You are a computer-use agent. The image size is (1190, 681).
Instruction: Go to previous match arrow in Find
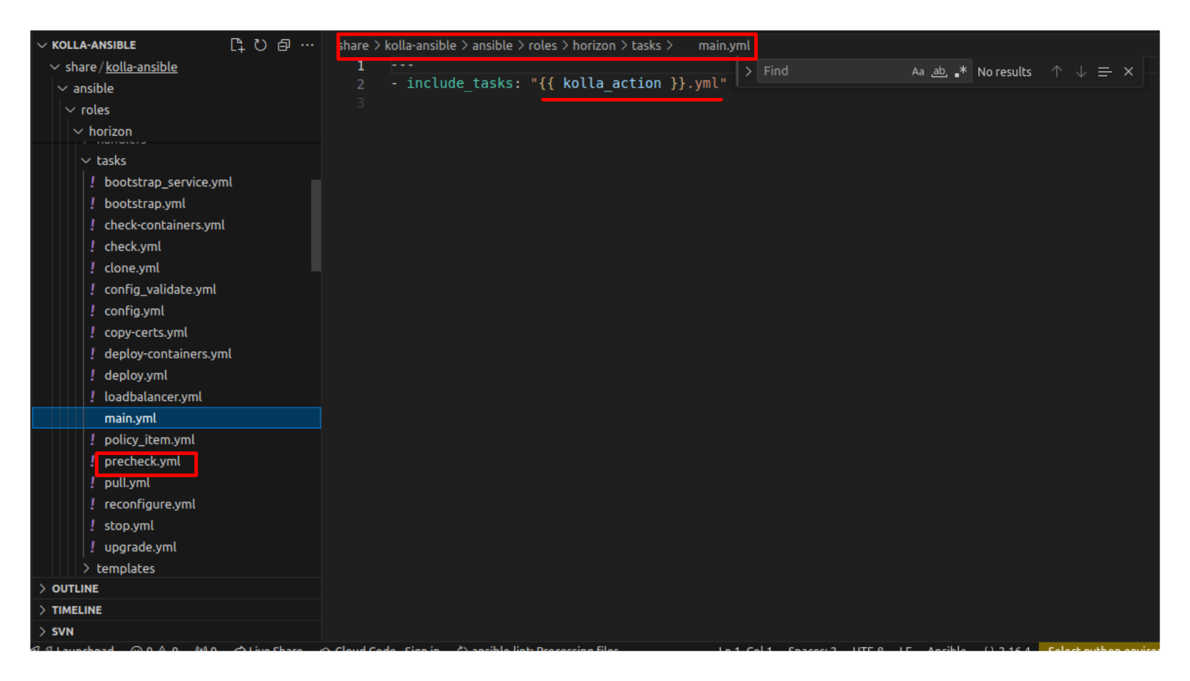(x=1056, y=72)
